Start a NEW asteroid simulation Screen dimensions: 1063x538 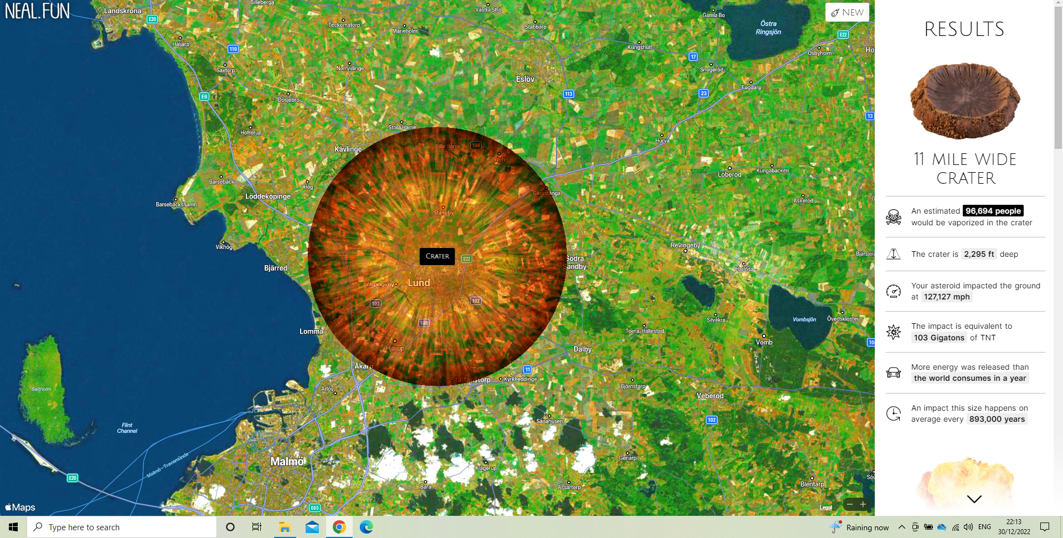(x=847, y=12)
